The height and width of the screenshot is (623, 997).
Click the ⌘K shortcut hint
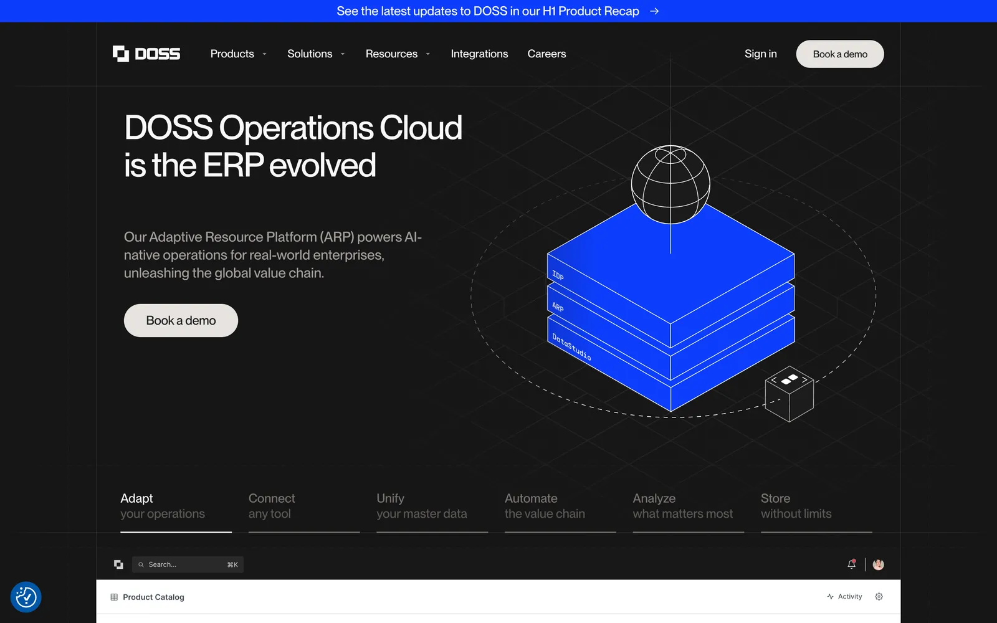pyautogui.click(x=232, y=564)
